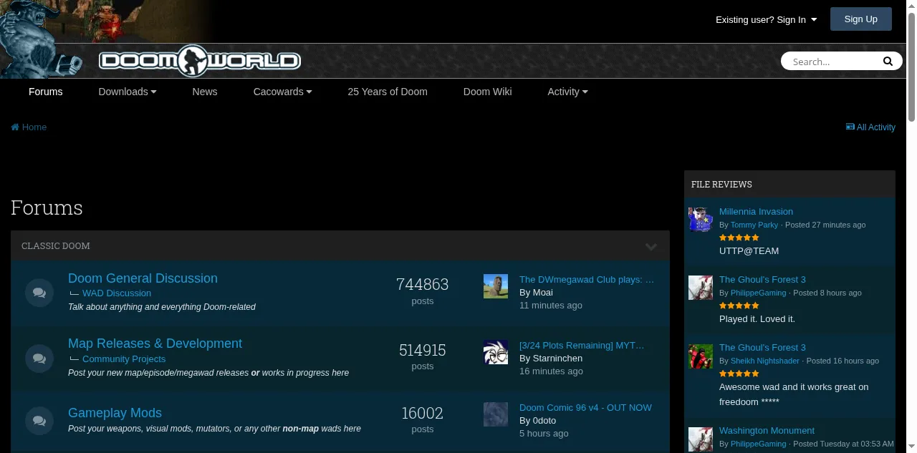Image resolution: width=917 pixels, height=453 pixels.
Task: Click avatar beside Washington Monument review
Action: point(701,439)
